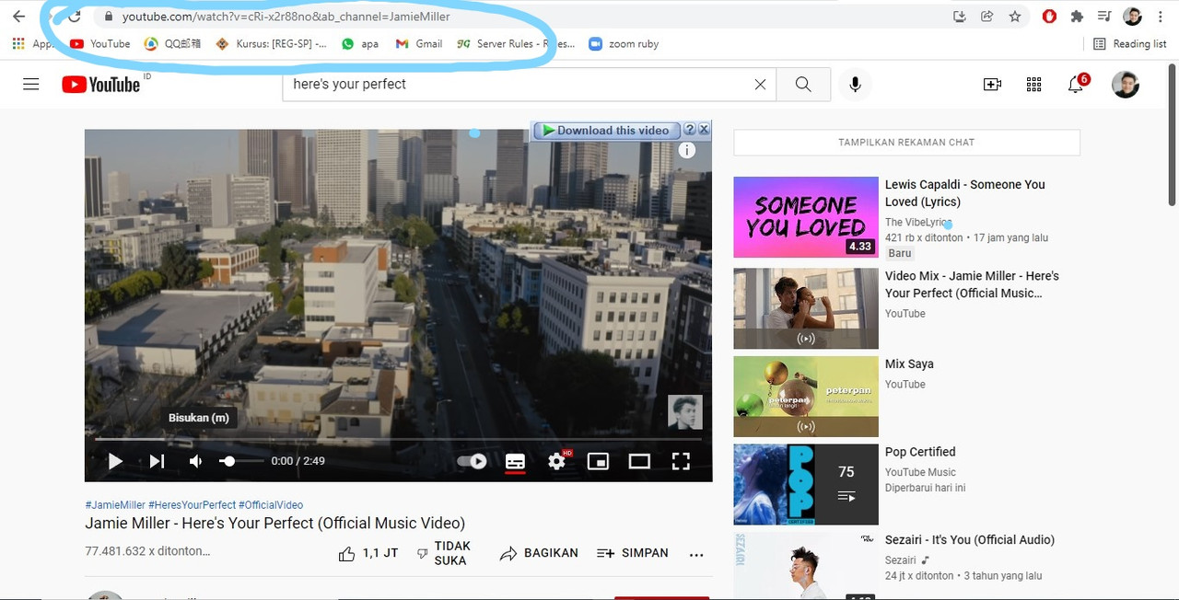Click the magnifier search button

point(803,84)
